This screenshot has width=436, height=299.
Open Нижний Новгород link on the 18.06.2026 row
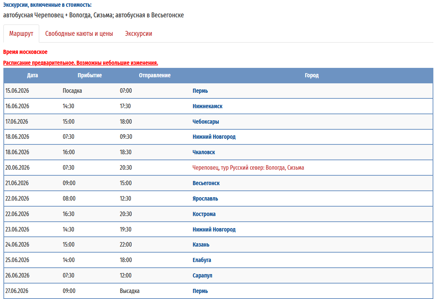tap(214, 137)
